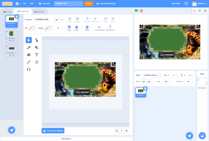Image resolution: width=209 pixels, height=141 pixels.
Task: Click the Copy icon
Action: (69, 28)
